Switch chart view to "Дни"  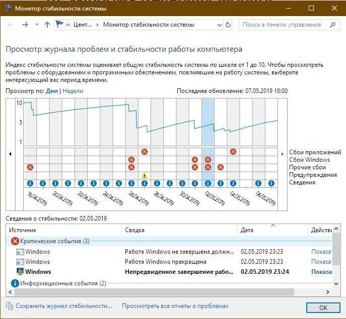click(52, 91)
